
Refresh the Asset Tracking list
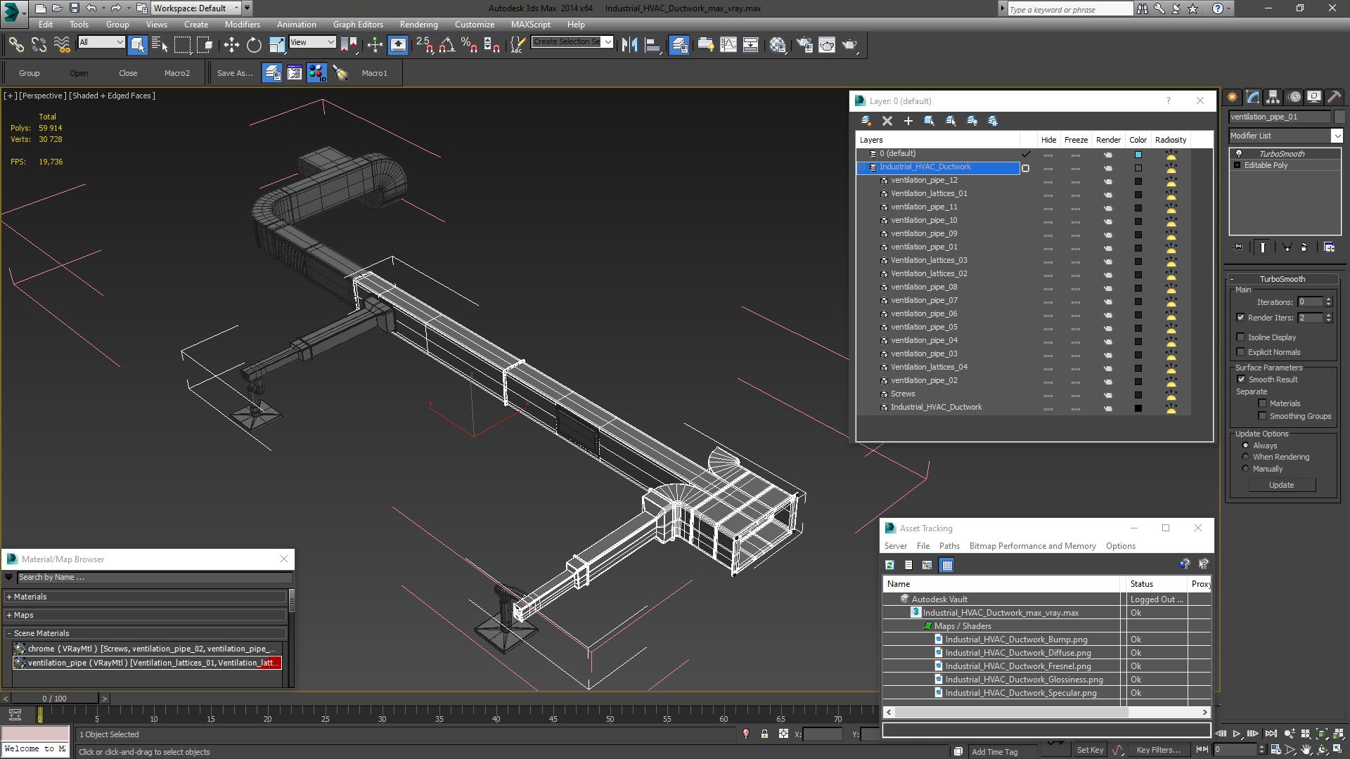point(889,565)
